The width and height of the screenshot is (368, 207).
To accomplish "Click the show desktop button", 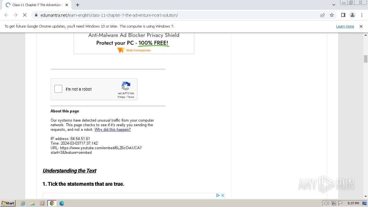I will [365, 203].
